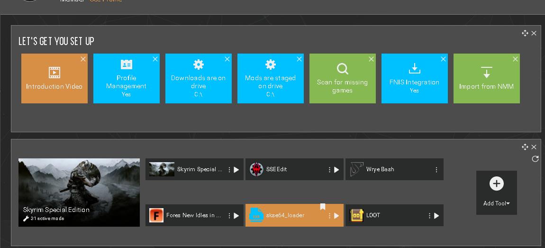Dismiss the Import from NMM tile
Image resolution: width=545 pixels, height=248 pixels.
(515, 59)
